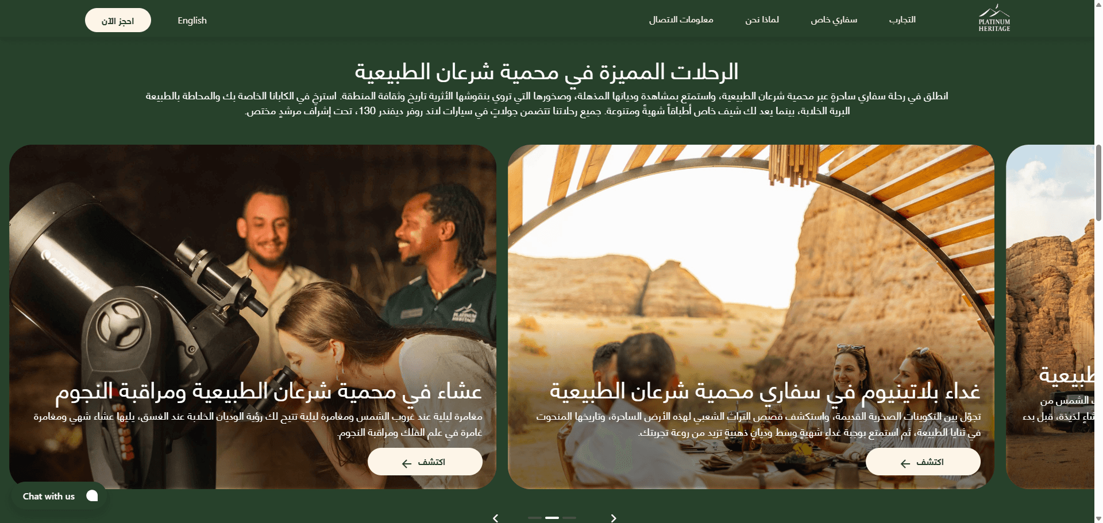Advance carousel with next arrow

click(x=614, y=518)
